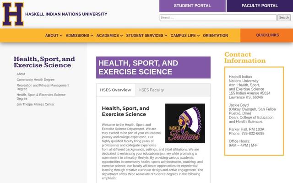Go to the Orientation page
The width and height of the screenshot is (293, 183).
click(x=216, y=36)
